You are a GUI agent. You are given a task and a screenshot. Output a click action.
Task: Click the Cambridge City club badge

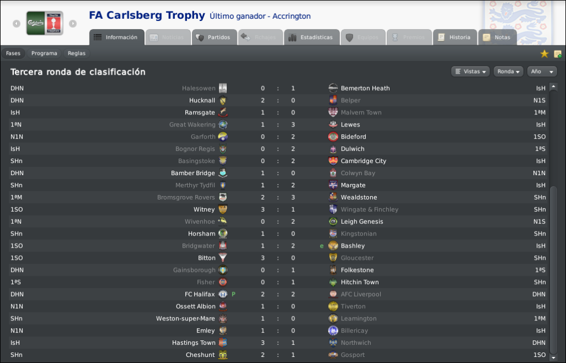pyautogui.click(x=333, y=161)
